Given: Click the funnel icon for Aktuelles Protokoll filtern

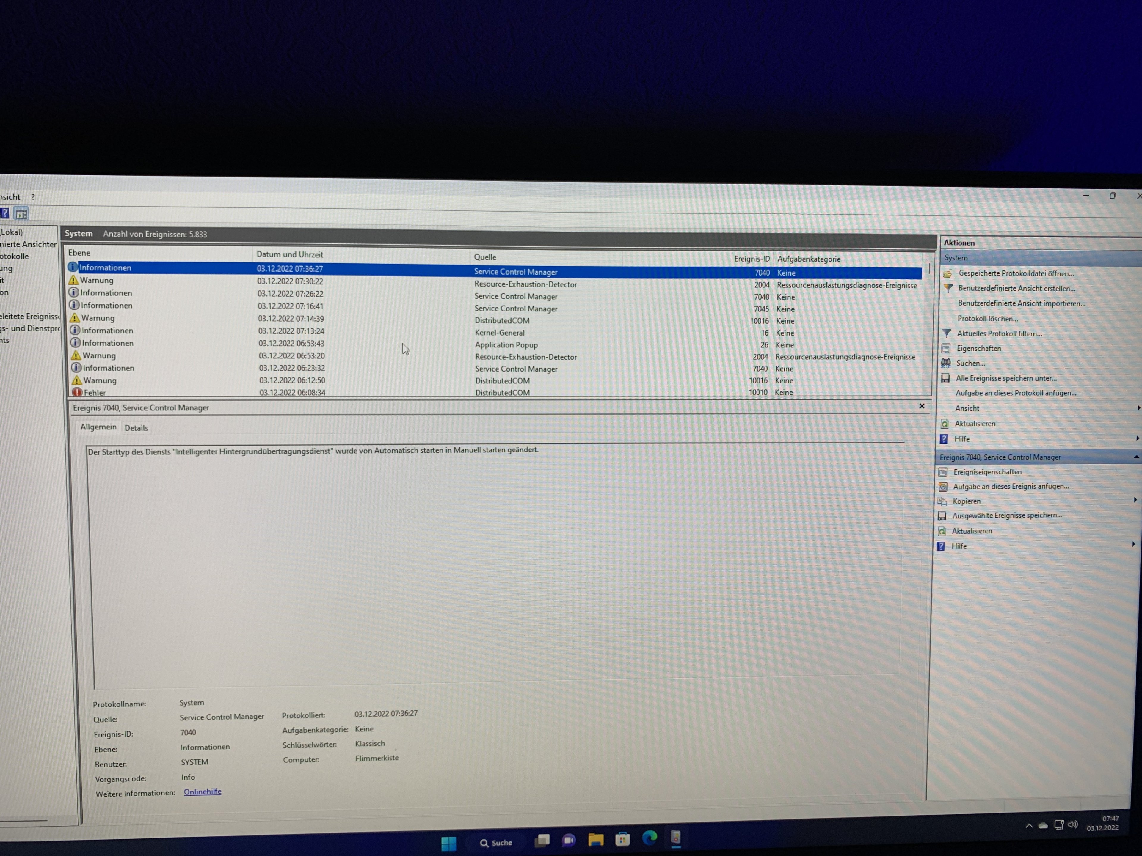Looking at the screenshot, I should click(946, 333).
